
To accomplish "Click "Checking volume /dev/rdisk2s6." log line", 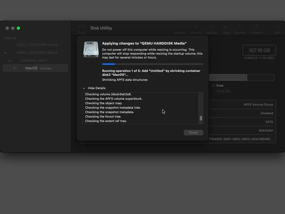I will 108,94.
